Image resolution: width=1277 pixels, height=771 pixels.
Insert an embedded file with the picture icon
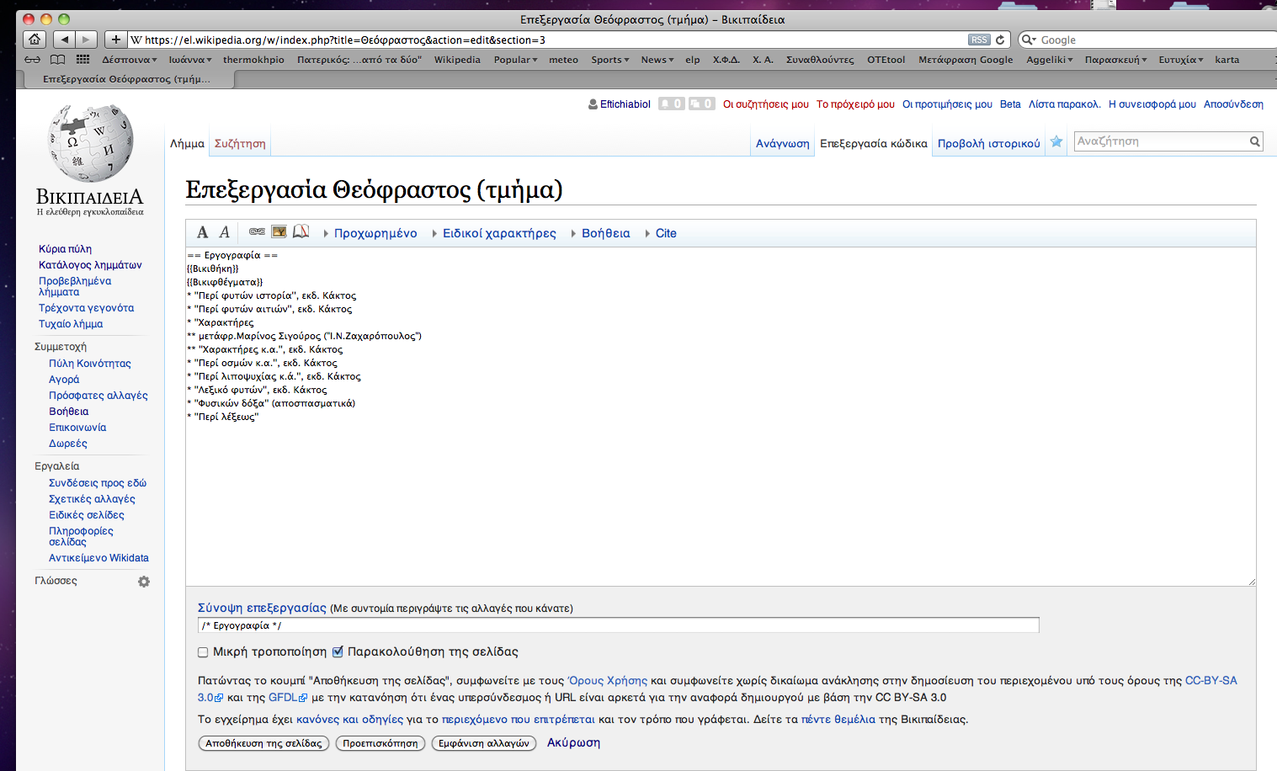click(279, 232)
